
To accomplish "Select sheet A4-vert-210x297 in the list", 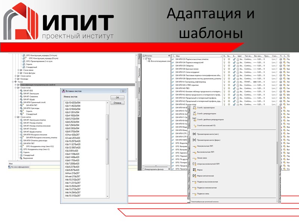I will (73, 176).
